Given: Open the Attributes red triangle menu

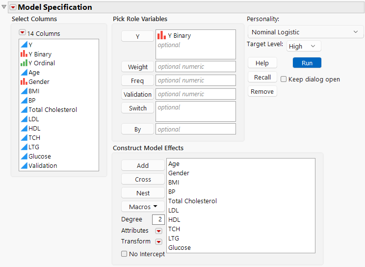Looking at the screenshot, I should pyautogui.click(x=158, y=231).
